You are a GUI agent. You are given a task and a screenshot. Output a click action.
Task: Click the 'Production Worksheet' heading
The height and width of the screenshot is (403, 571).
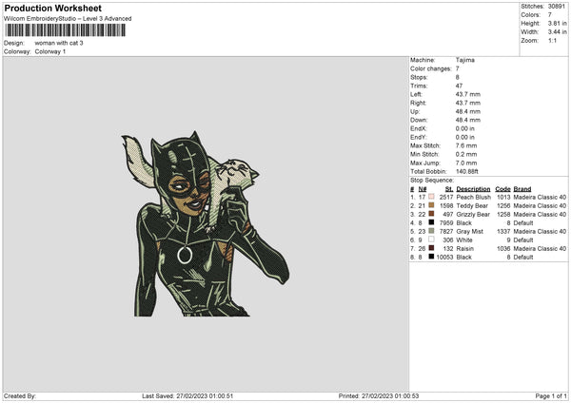pos(53,9)
